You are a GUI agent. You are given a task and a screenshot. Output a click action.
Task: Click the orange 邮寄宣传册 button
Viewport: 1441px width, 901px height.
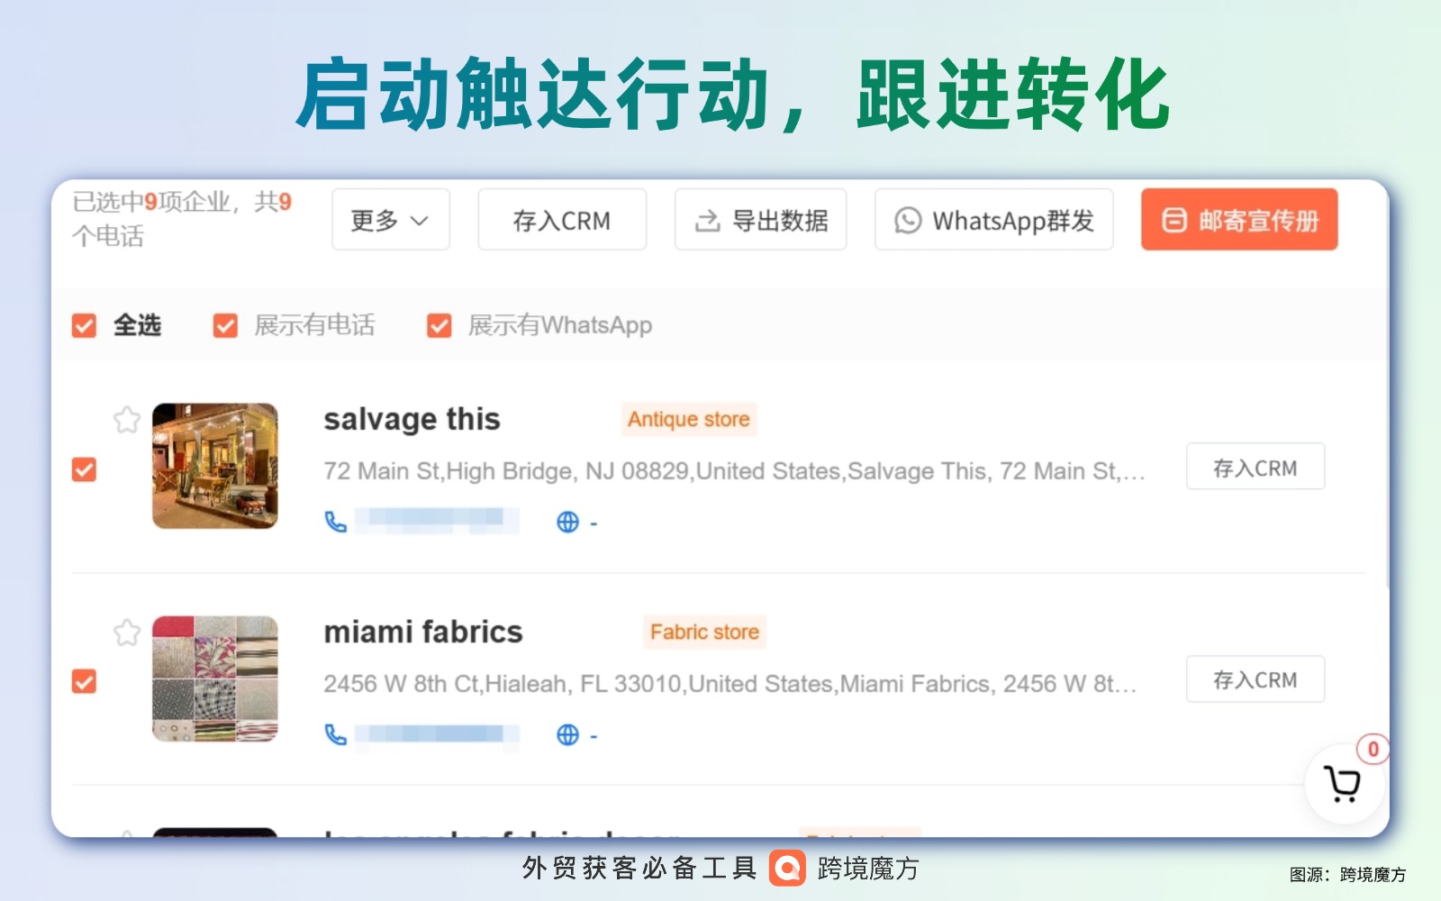point(1239,220)
